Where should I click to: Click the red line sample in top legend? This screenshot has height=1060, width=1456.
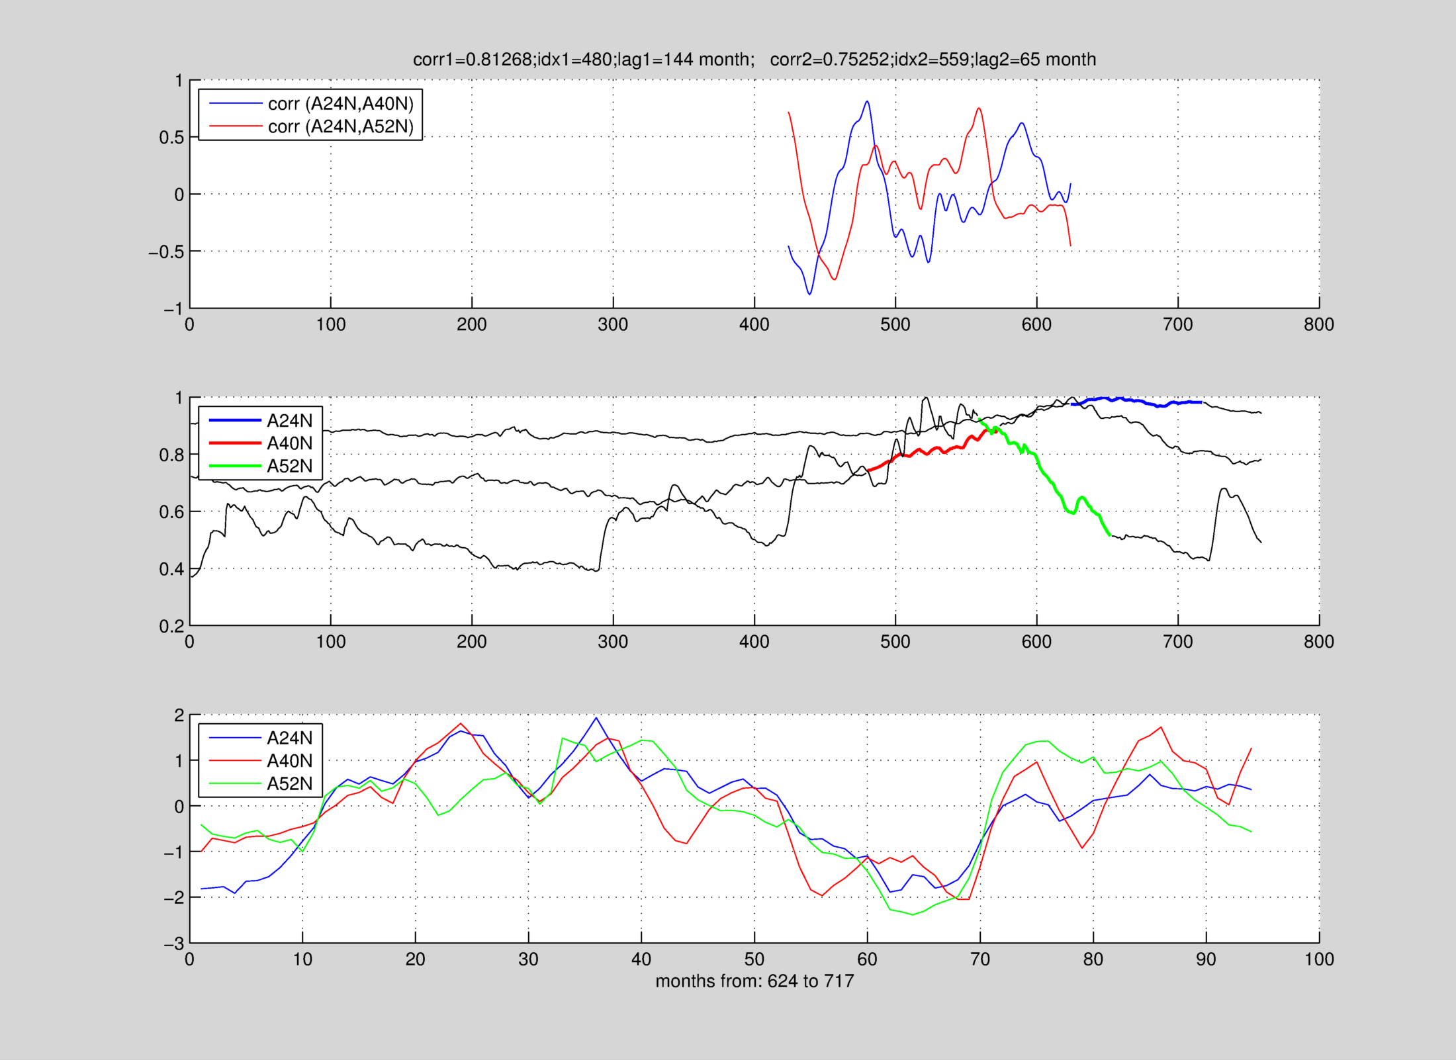pyautogui.click(x=236, y=126)
